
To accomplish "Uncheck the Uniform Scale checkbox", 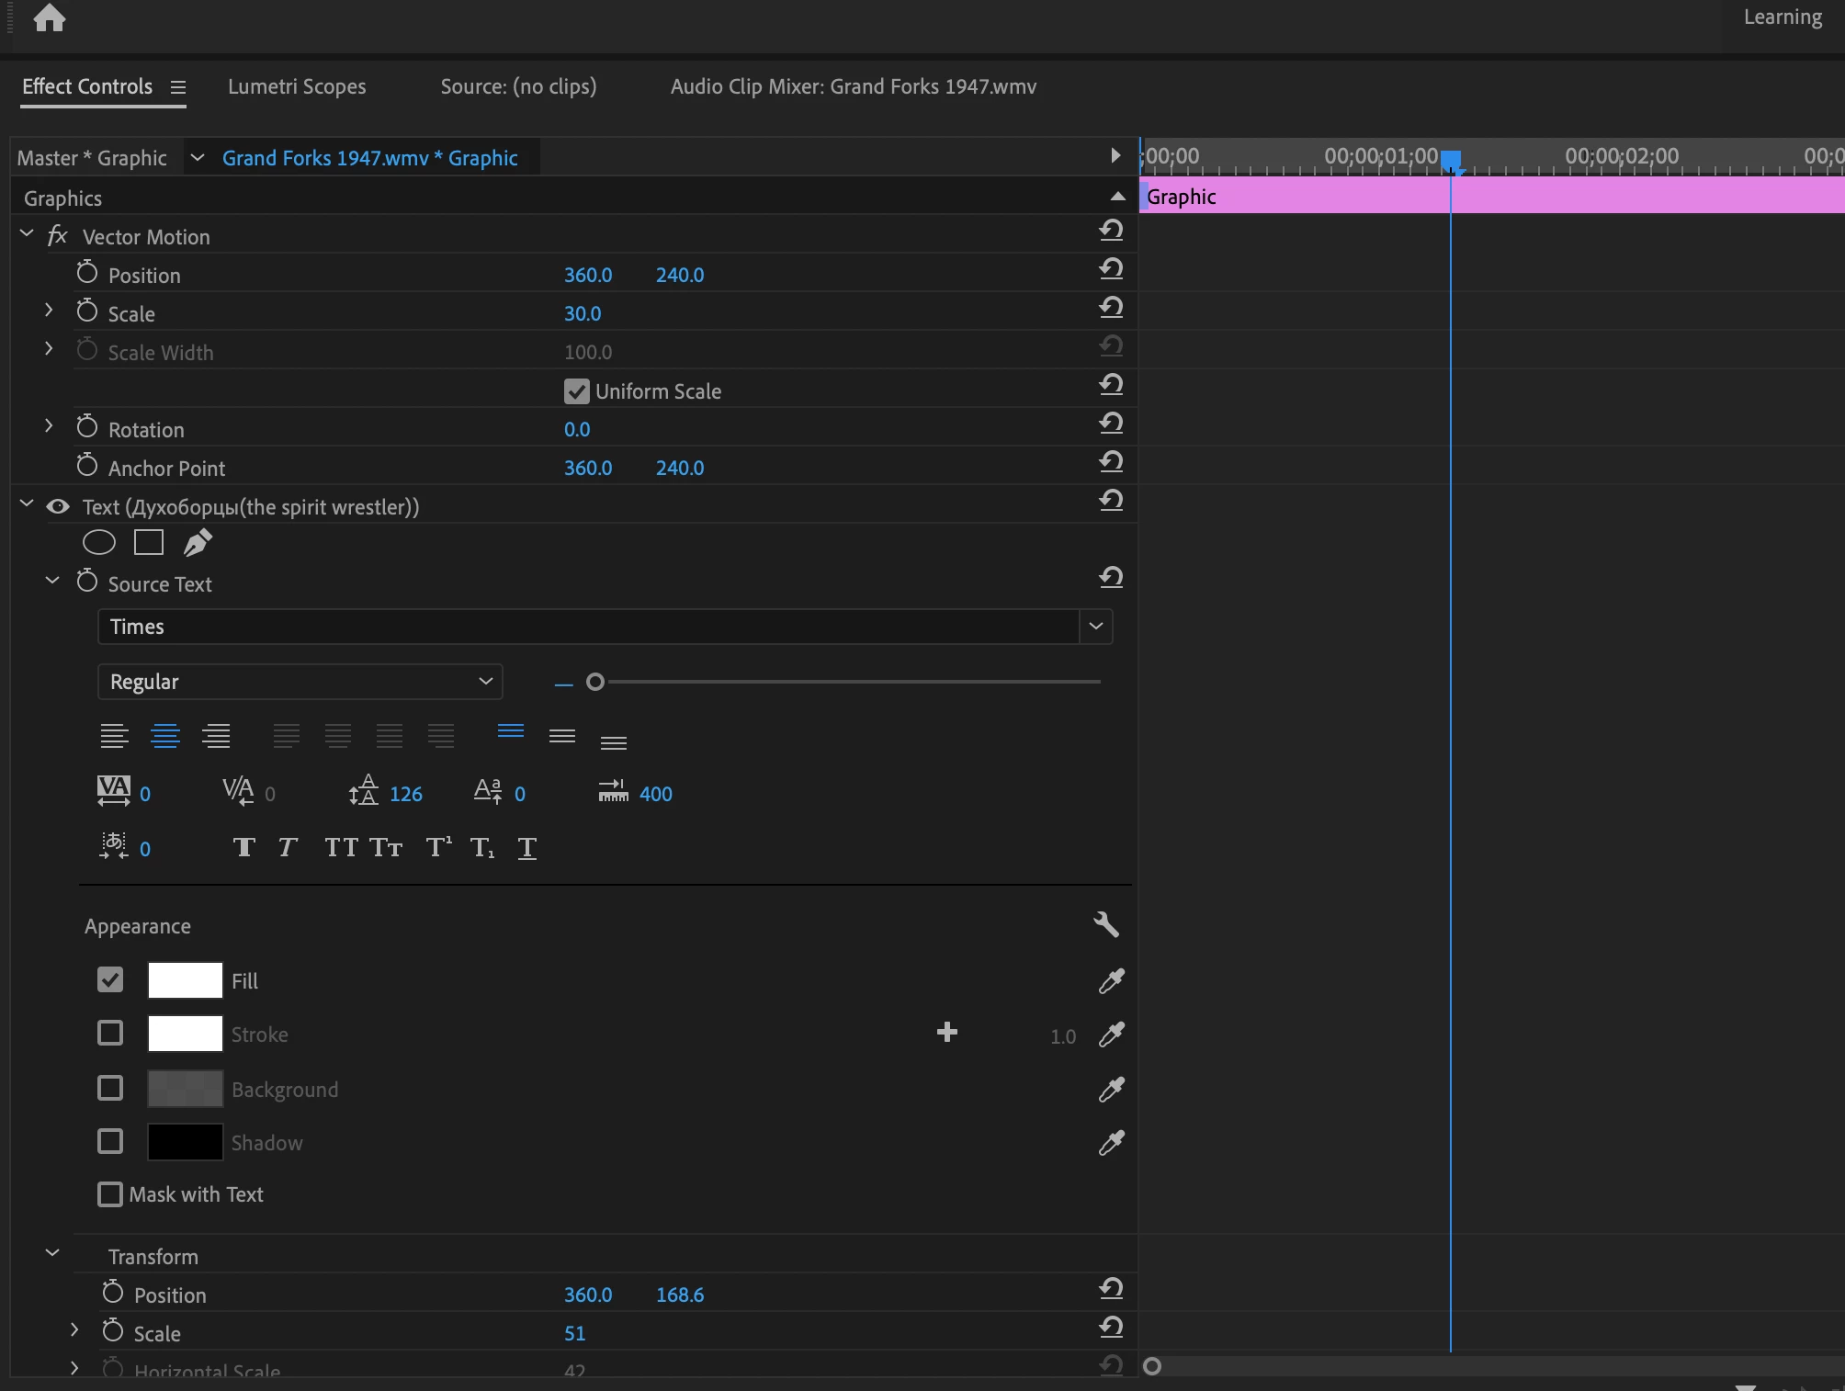I will pyautogui.click(x=576, y=391).
